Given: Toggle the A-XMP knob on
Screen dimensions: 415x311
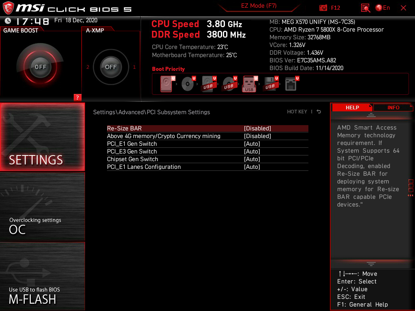Looking at the screenshot, I should (x=111, y=67).
